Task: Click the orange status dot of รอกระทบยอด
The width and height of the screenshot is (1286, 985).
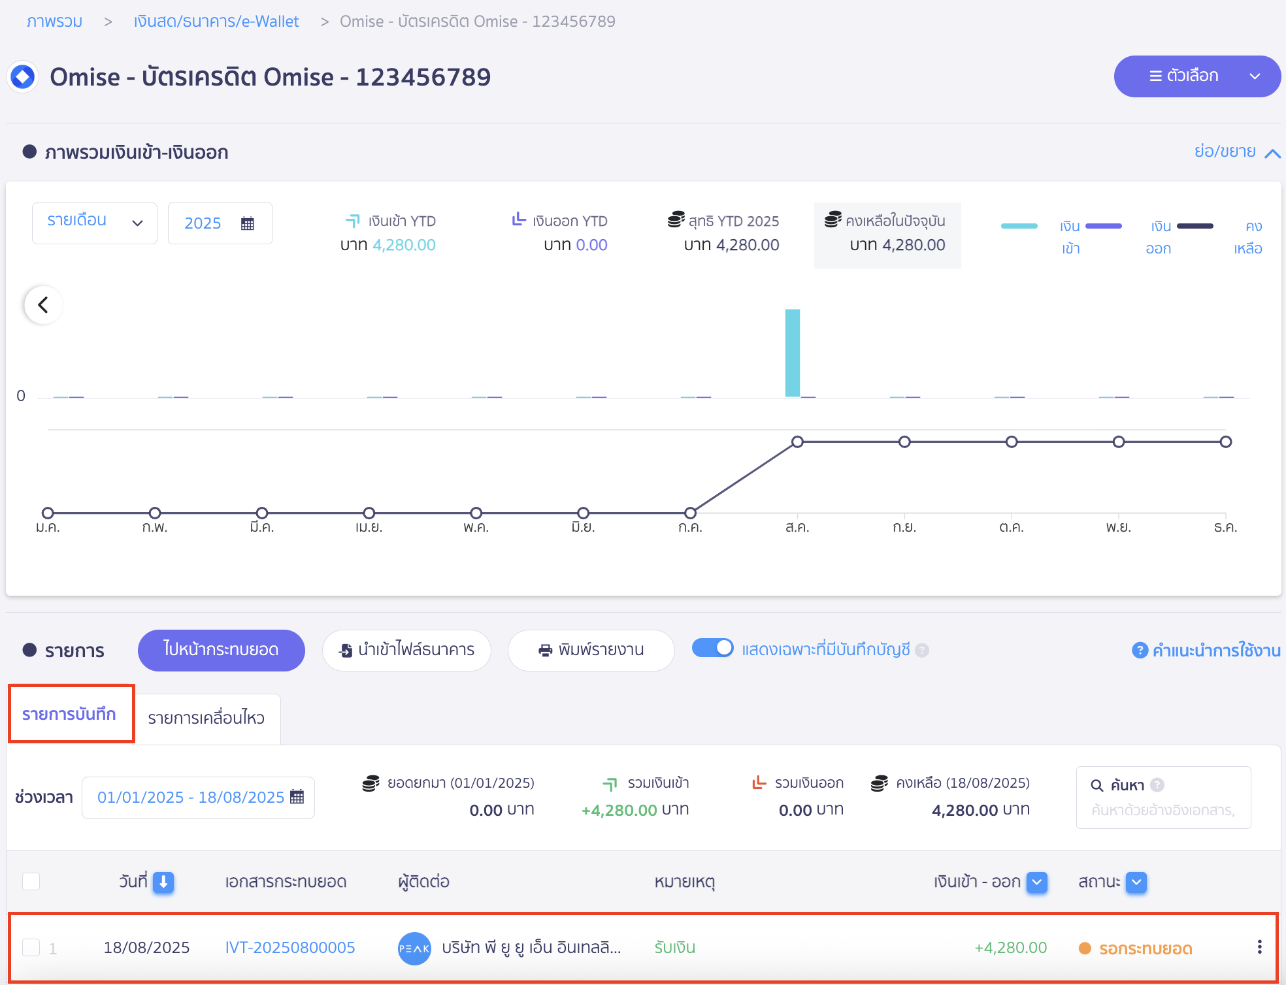Action: [x=1085, y=948]
